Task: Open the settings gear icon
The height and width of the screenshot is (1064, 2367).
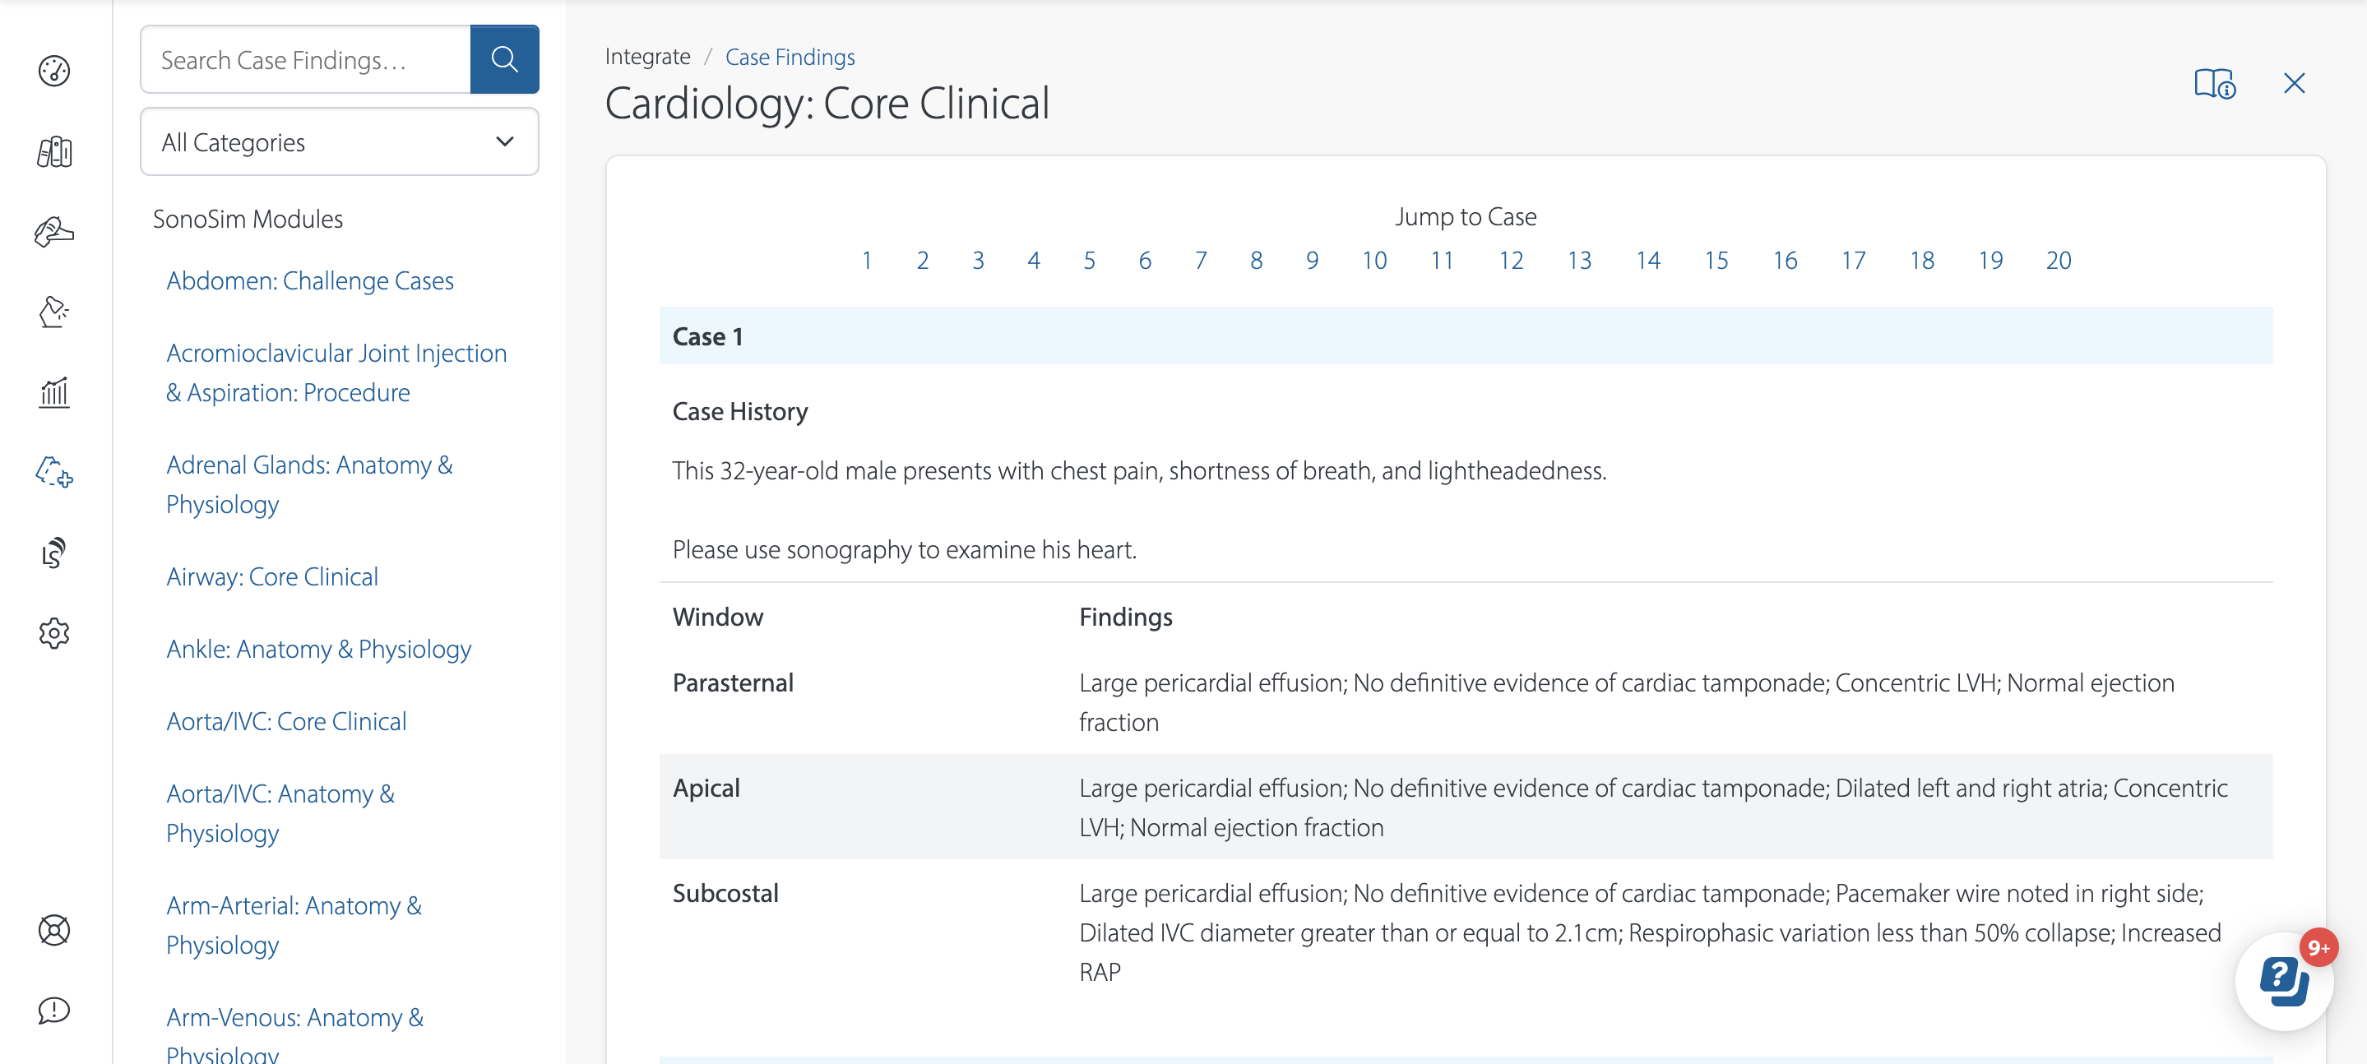Action: tap(54, 633)
